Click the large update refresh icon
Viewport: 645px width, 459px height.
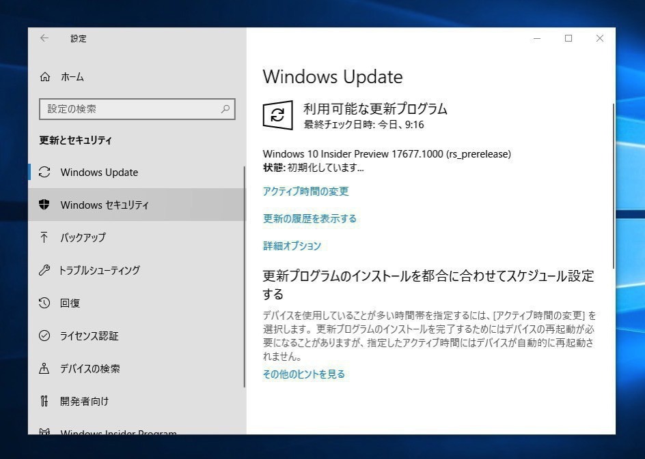click(277, 115)
